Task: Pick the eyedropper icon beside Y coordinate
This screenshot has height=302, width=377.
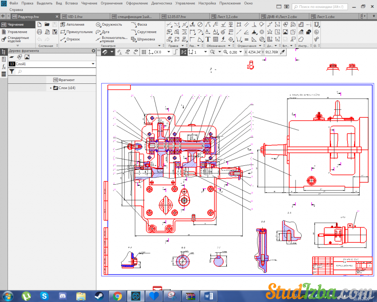Action: click(282, 52)
